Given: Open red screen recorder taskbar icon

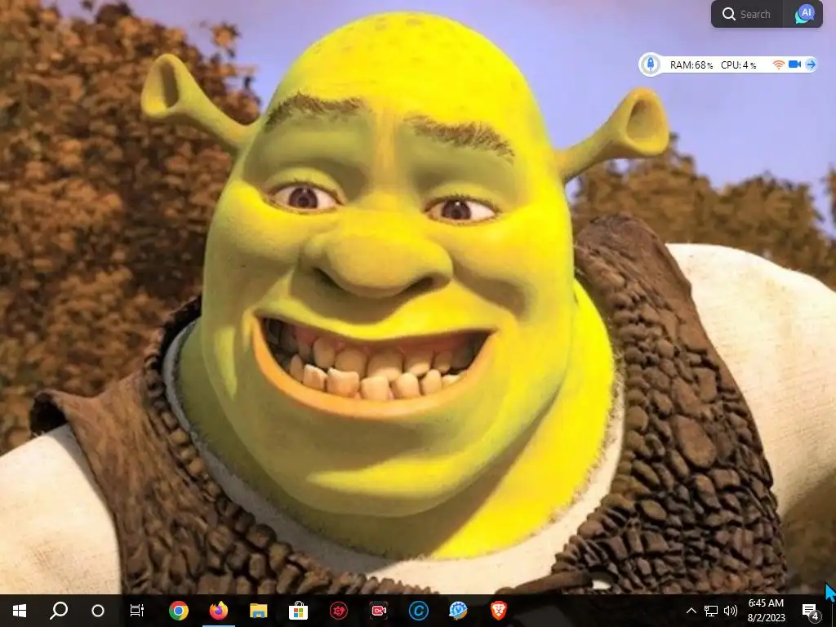Looking at the screenshot, I should (x=379, y=611).
